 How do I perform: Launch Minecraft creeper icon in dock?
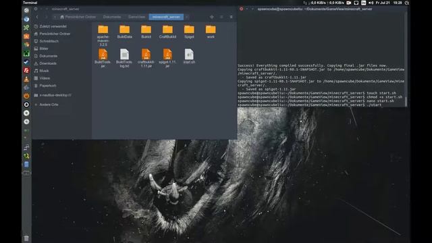(x=26, y=53)
